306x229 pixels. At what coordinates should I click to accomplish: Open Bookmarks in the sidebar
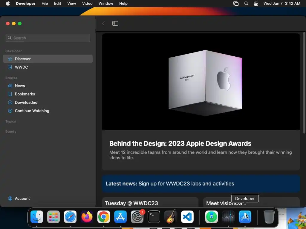click(48, 94)
